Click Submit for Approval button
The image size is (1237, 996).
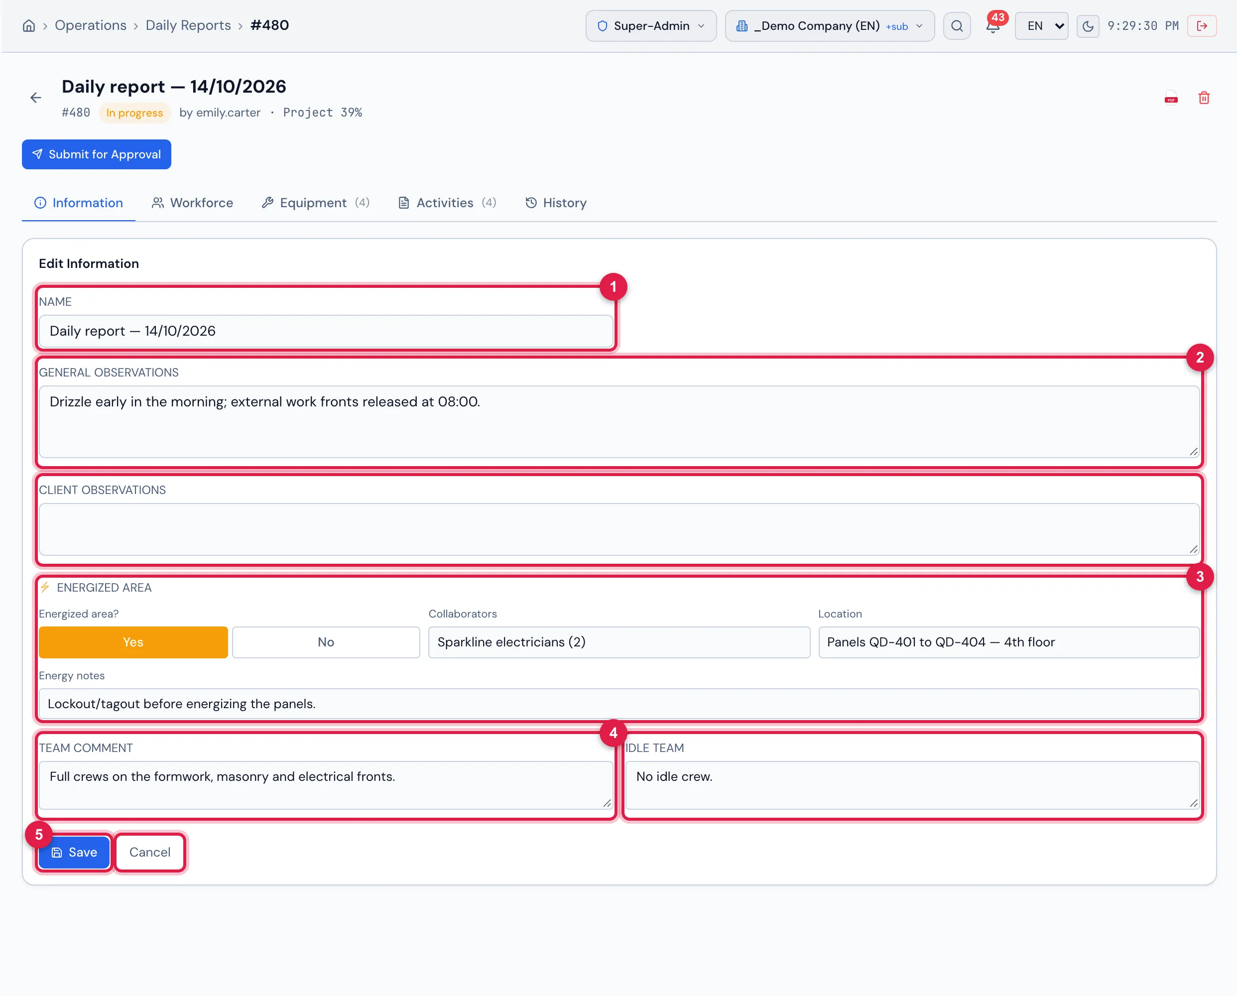pos(97,154)
